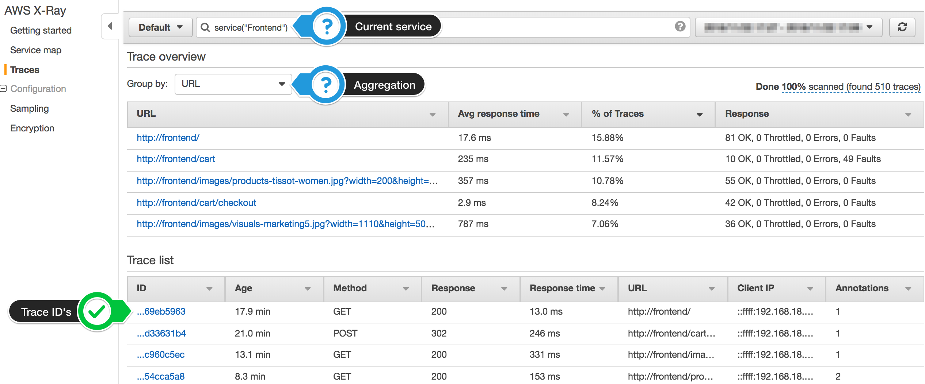The width and height of the screenshot is (925, 384).
Task: Click the 2.9 ms average response time
Action: [472, 203]
